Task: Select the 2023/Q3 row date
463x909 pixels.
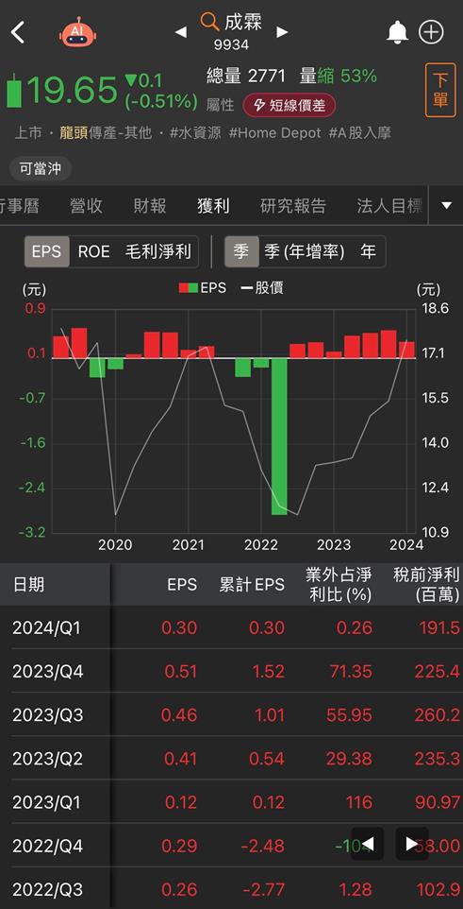Action: point(48,714)
